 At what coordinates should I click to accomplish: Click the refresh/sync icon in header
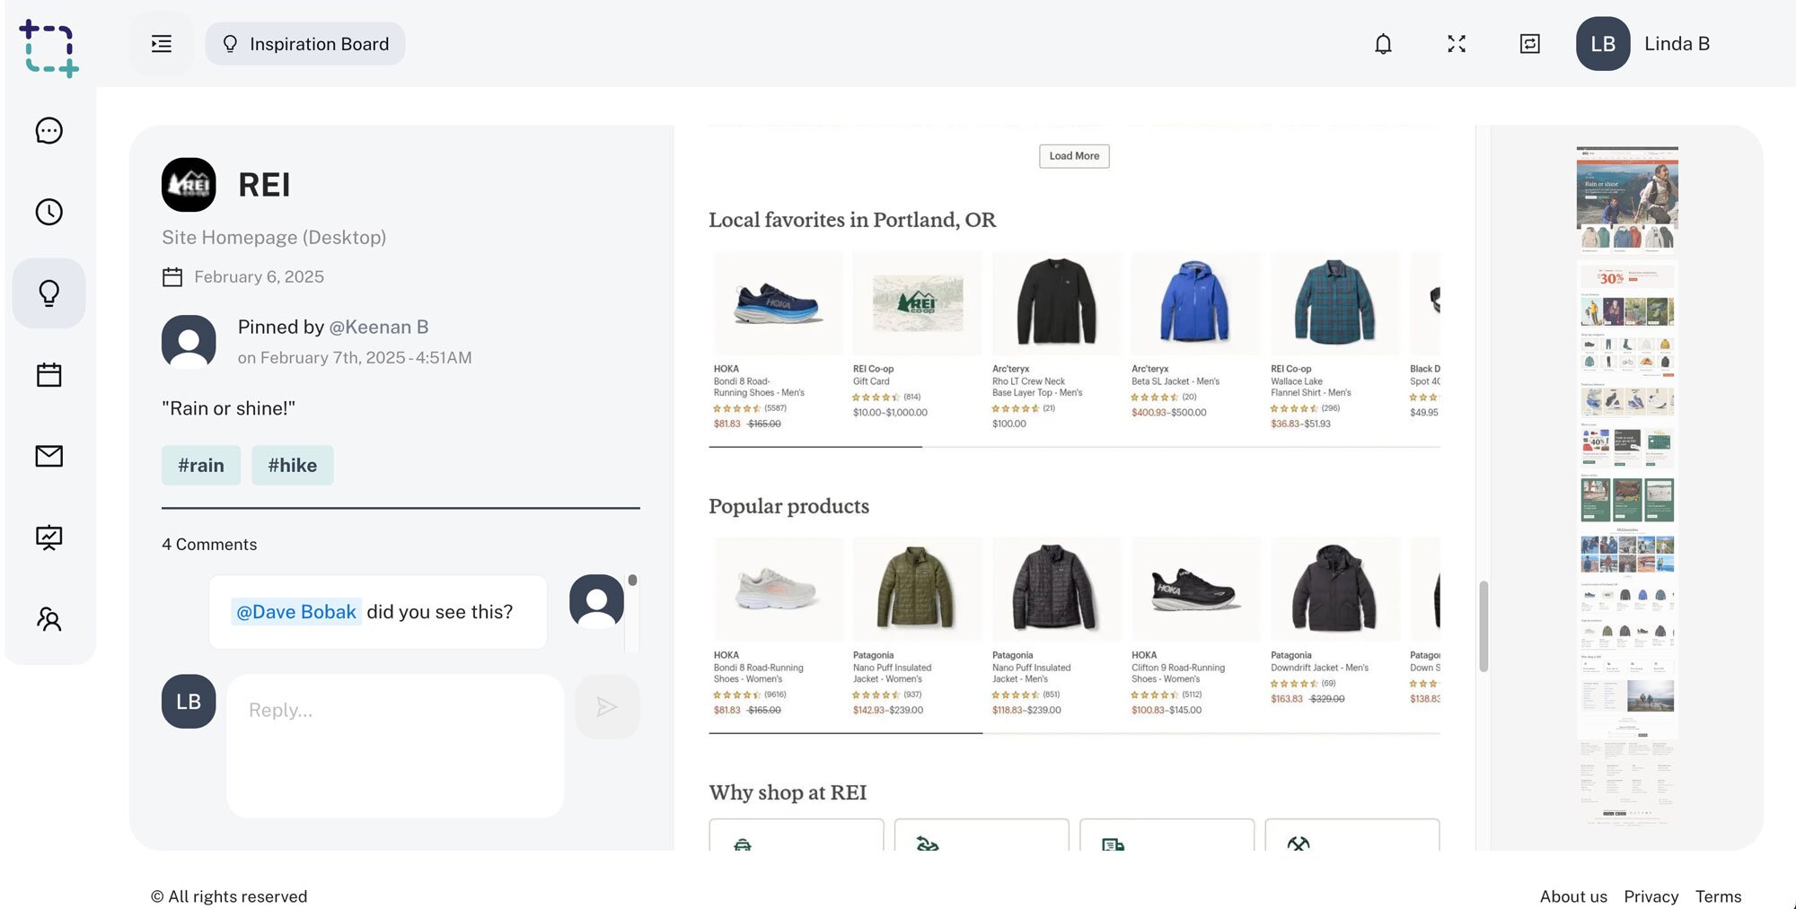click(x=1529, y=44)
